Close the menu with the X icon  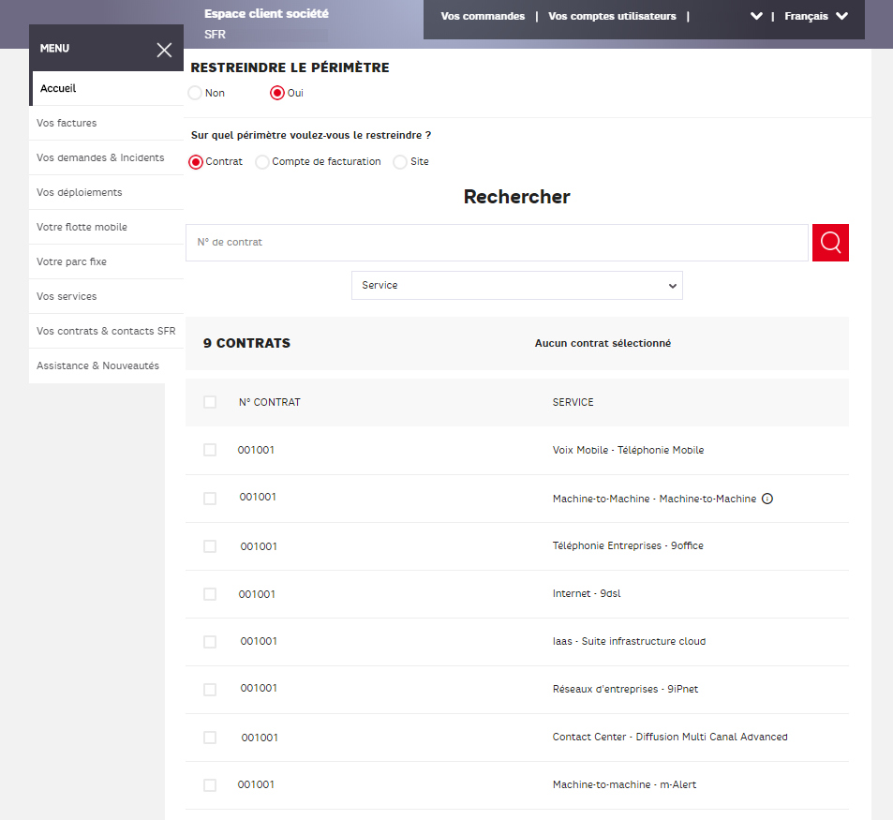tap(164, 50)
